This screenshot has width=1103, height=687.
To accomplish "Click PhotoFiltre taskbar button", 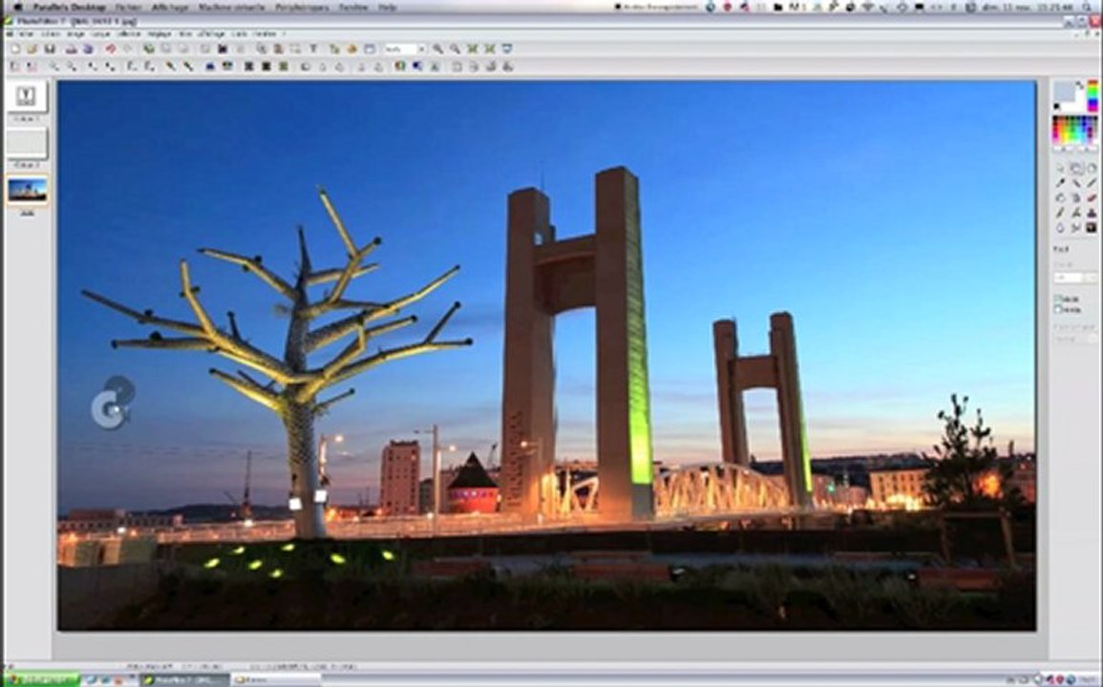I will pyautogui.click(x=184, y=680).
